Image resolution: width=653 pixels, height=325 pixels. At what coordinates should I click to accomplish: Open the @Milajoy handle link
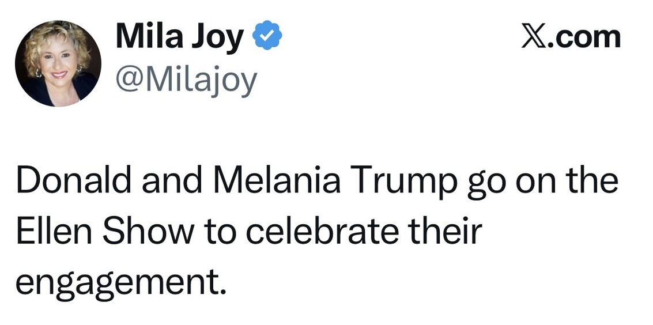coord(186,80)
